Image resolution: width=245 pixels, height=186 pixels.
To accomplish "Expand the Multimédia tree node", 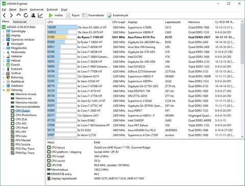I will point(4,52).
